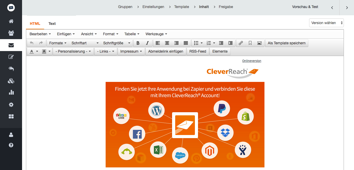The height and width of the screenshot is (170, 354).
Task: Open the Formate dropdown
Action: 58,43
